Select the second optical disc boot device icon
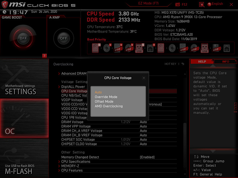Viewport: 238px width, 178px height. (x=172, y=48)
